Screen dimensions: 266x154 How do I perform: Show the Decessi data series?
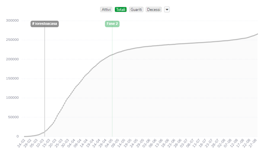click(x=154, y=9)
